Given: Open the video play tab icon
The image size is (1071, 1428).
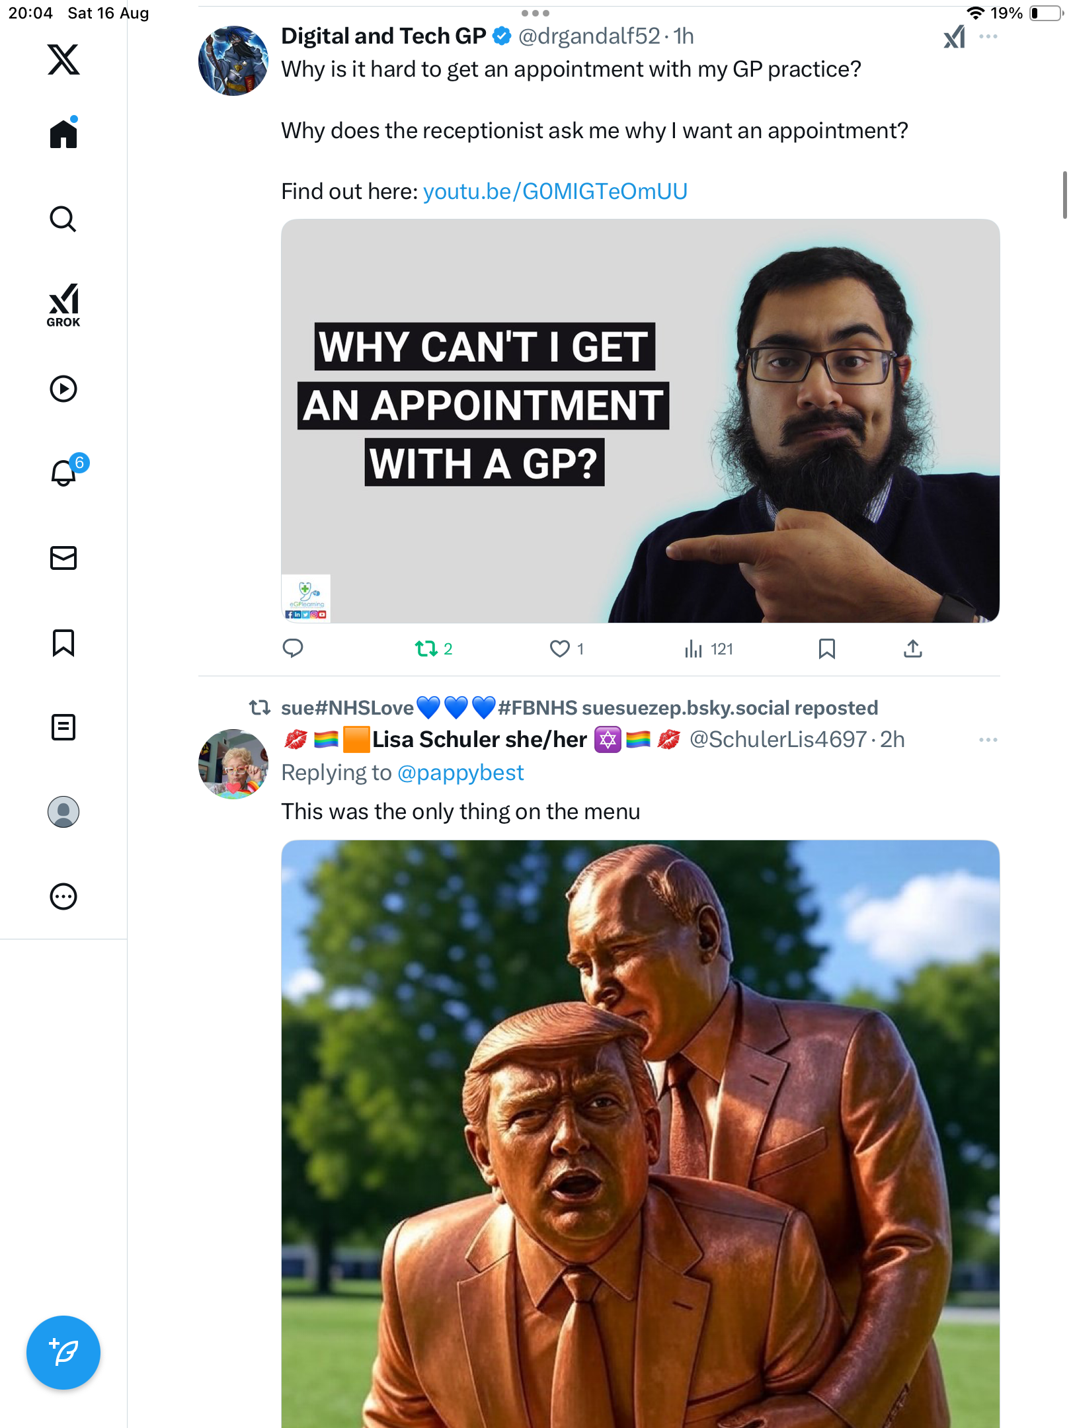Looking at the screenshot, I should pos(63,389).
